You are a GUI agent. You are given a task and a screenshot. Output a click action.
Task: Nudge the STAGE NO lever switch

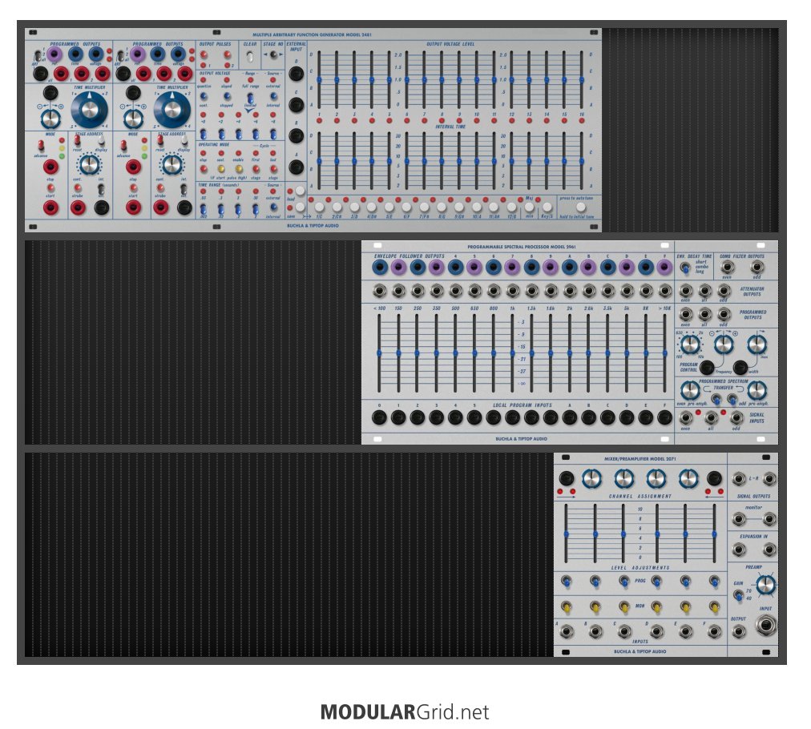pos(273,54)
